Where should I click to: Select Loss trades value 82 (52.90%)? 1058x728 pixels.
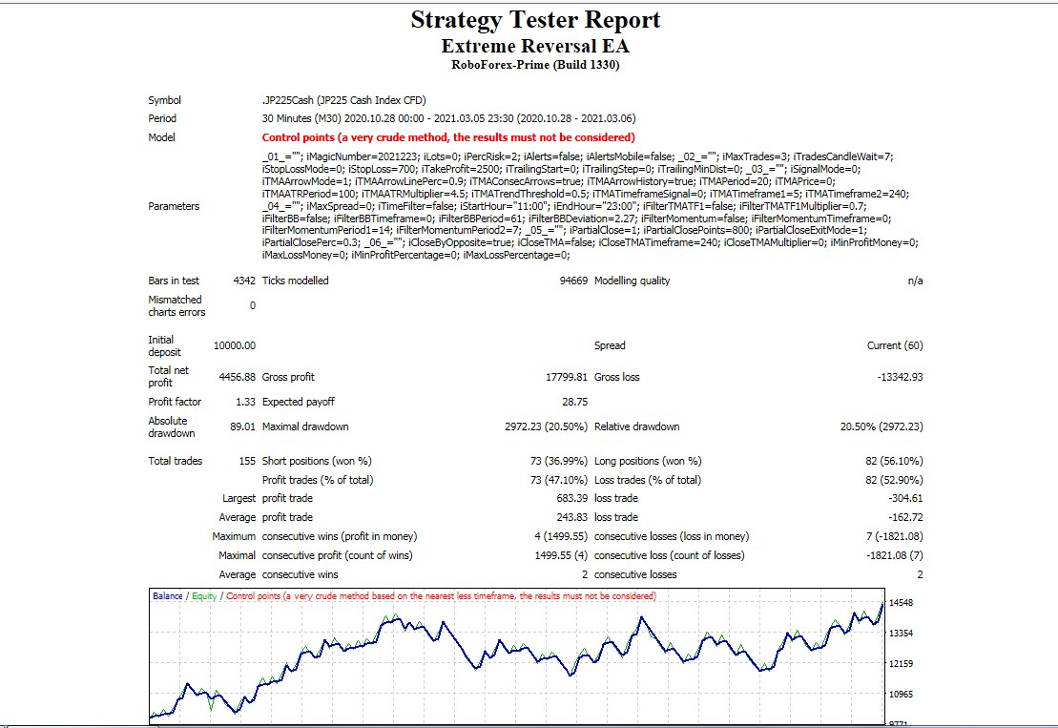(894, 480)
